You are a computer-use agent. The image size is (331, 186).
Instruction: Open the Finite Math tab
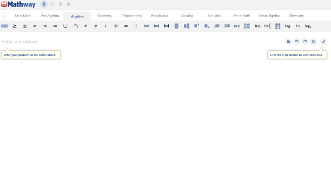click(x=242, y=16)
